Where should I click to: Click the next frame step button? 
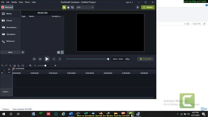tap(40, 59)
